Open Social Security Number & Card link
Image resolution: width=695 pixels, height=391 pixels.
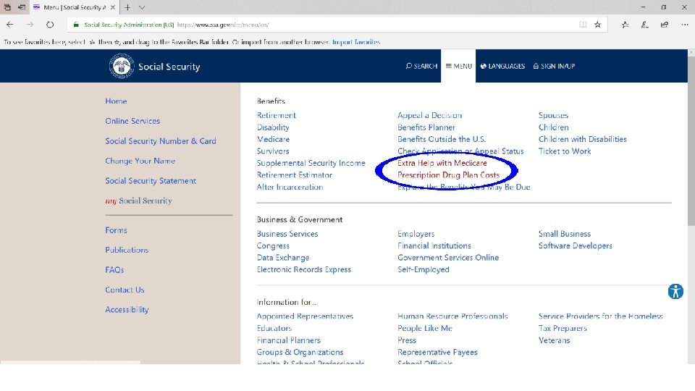coord(161,141)
